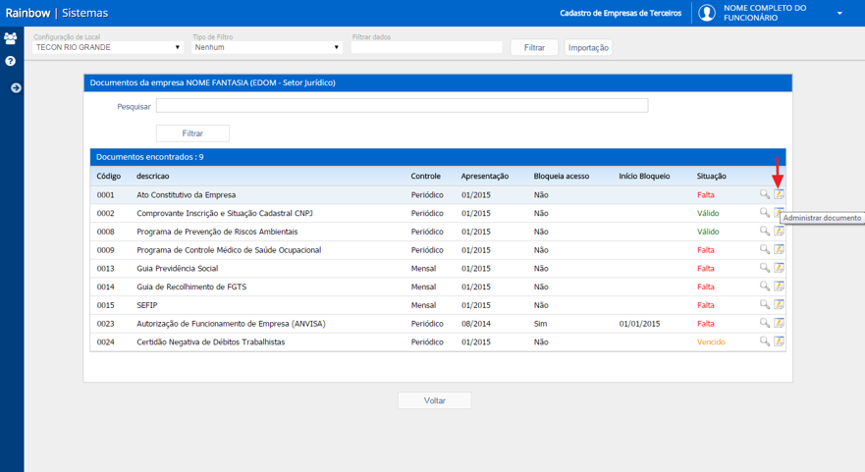Click the Filtrar button below Pesquisar

click(192, 133)
